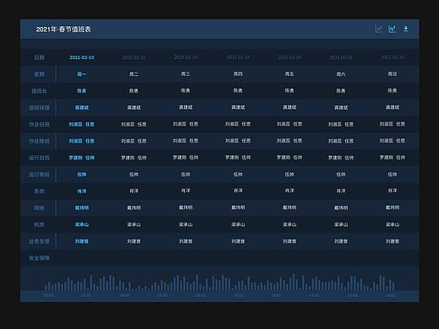Click the 网络 row label

[39, 208]
